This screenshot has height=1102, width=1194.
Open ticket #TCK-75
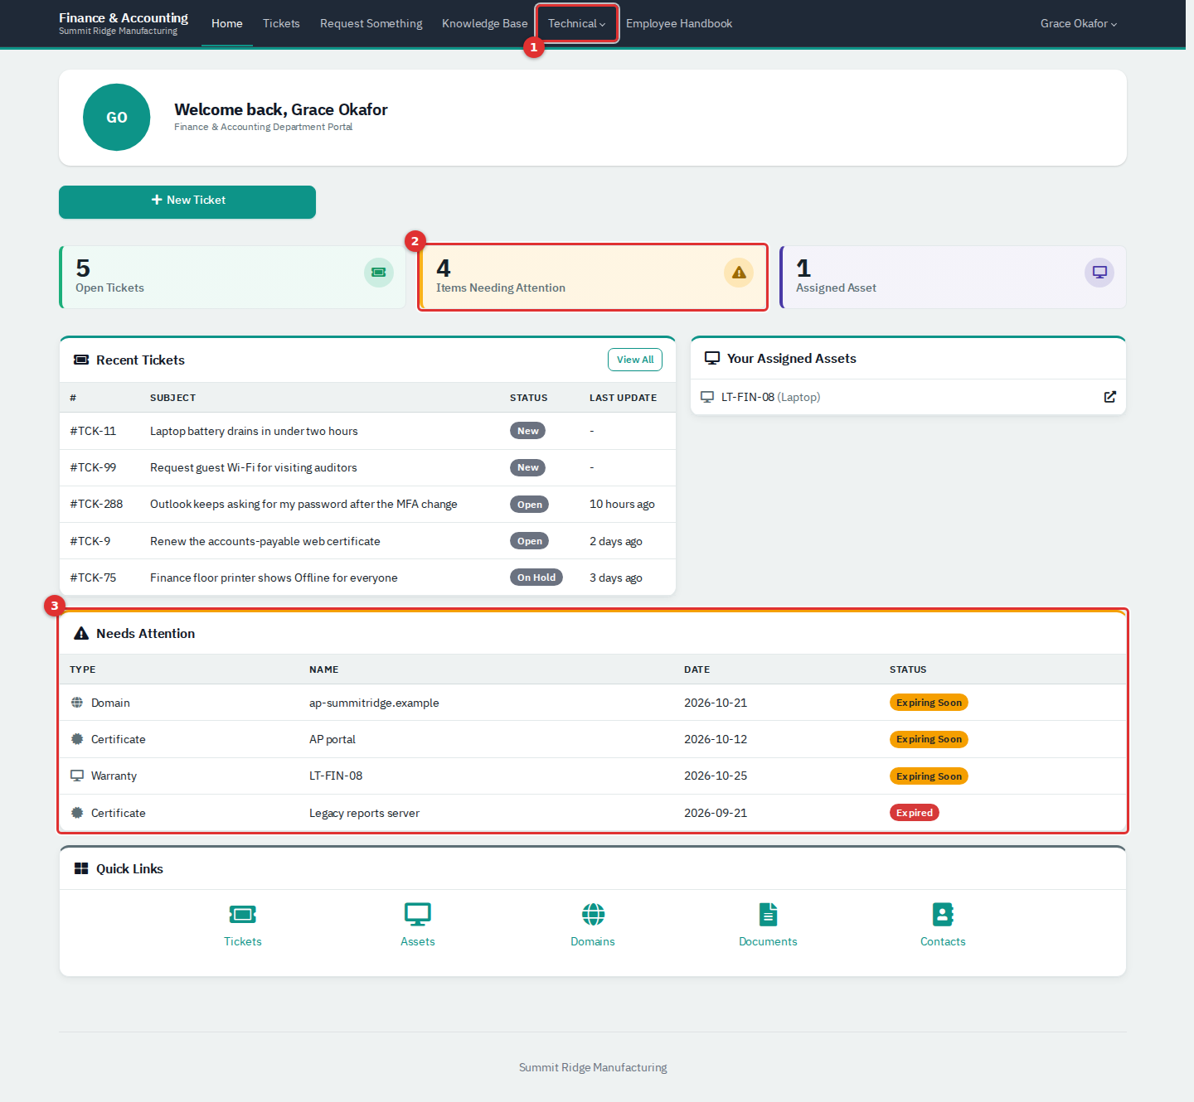click(93, 578)
